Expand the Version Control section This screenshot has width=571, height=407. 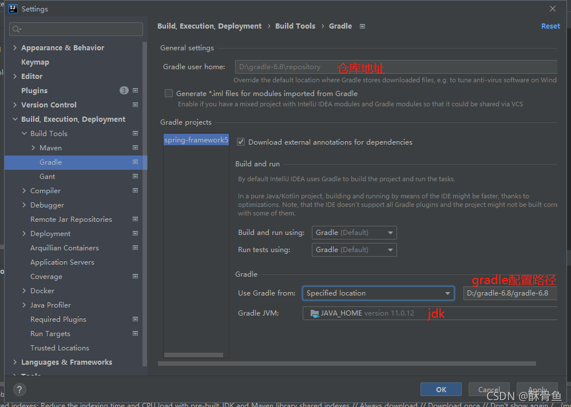click(x=15, y=105)
